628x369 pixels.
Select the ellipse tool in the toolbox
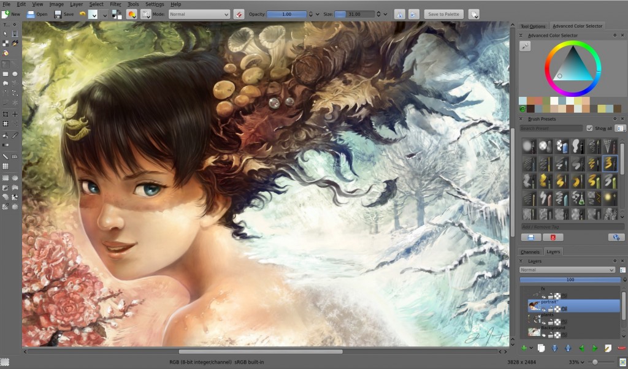click(15, 74)
